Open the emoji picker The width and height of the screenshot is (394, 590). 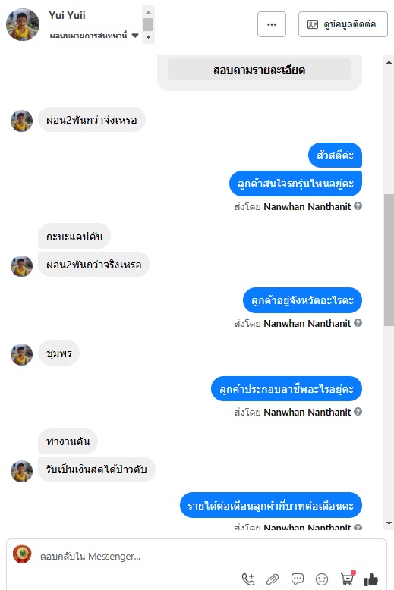click(x=322, y=579)
